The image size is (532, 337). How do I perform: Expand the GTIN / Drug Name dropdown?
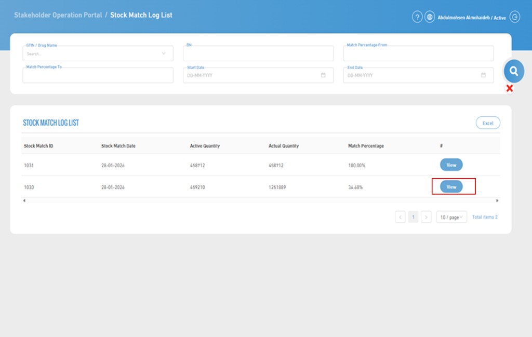click(164, 53)
